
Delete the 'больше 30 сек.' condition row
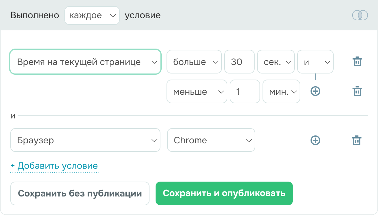[x=357, y=62]
